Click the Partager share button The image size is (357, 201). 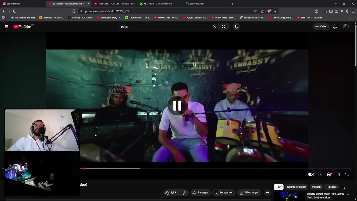point(200,192)
